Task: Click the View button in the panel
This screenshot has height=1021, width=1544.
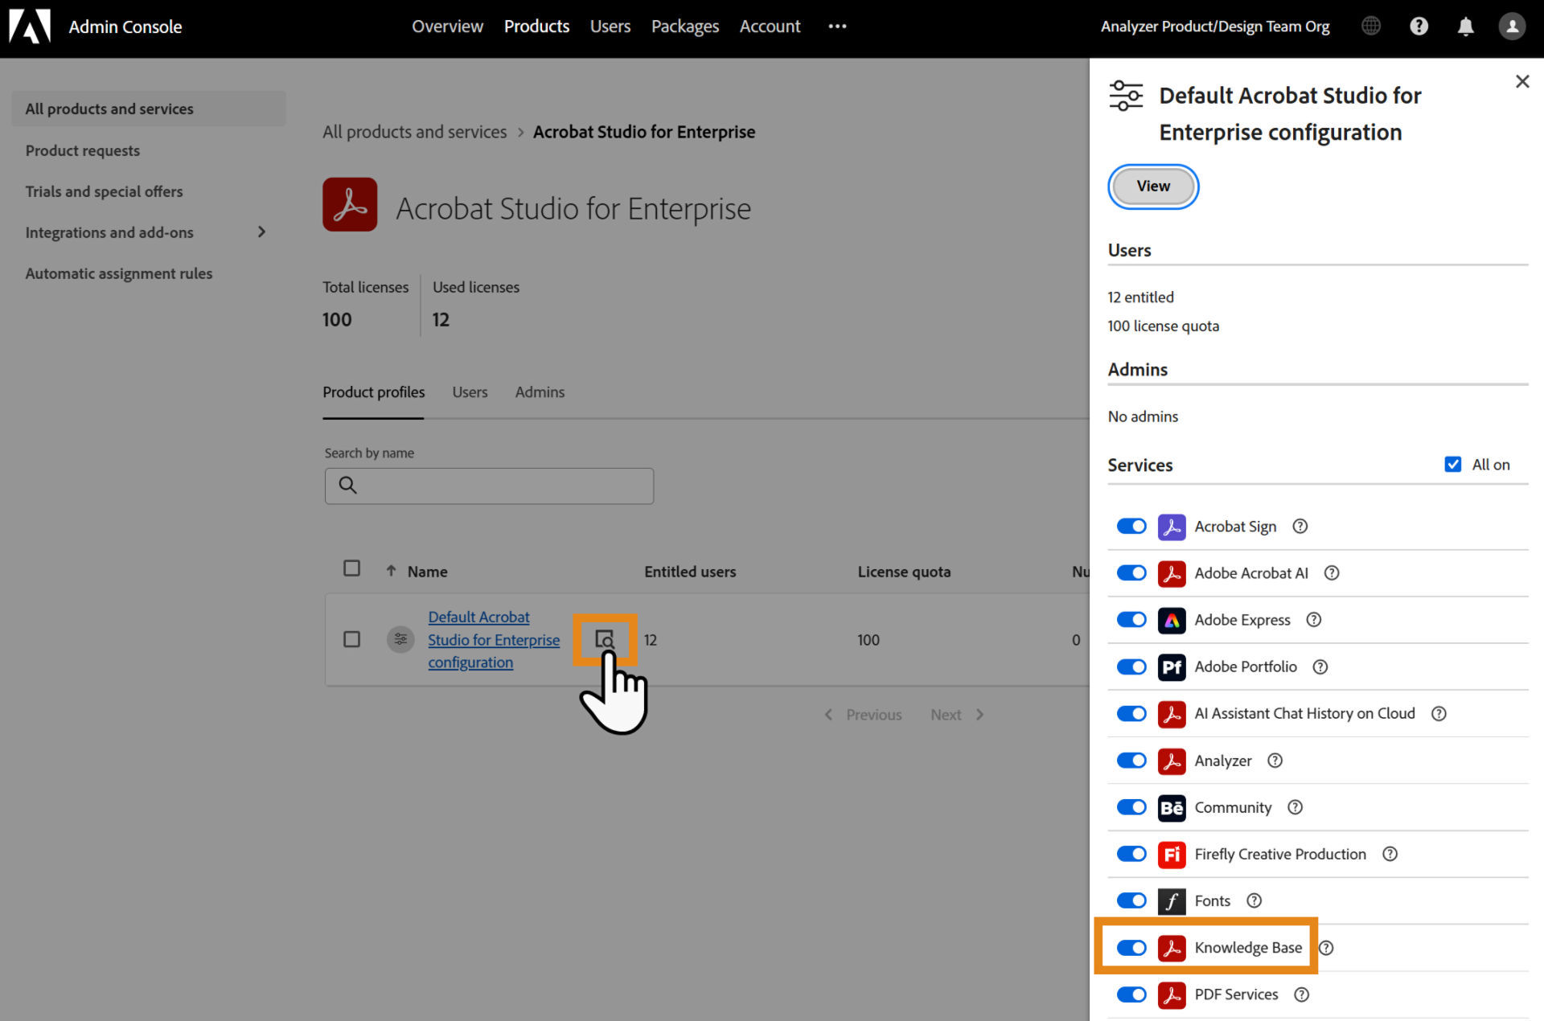Action: [x=1153, y=187]
